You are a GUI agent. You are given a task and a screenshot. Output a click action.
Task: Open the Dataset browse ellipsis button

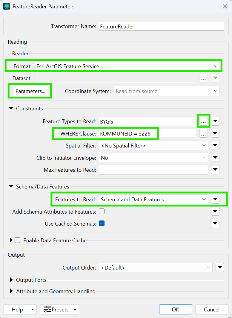(203, 78)
